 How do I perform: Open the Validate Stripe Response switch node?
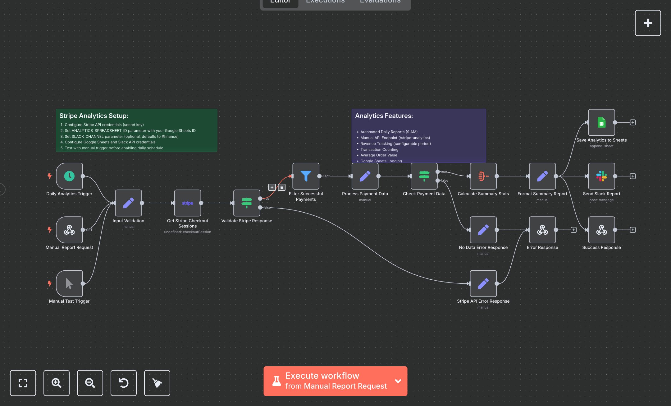point(246,203)
